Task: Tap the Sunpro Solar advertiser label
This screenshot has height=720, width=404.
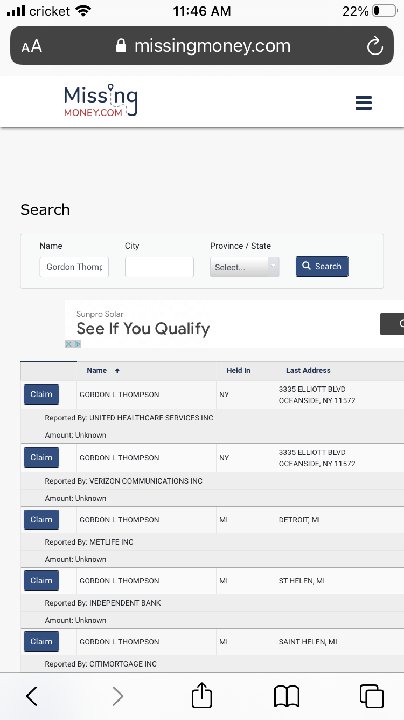Action: [100, 314]
